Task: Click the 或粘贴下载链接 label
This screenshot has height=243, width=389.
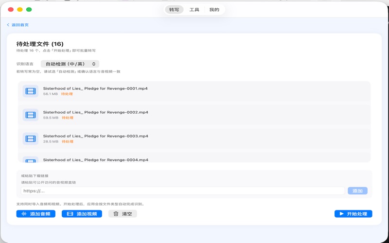Action: pyautogui.click(x=35, y=176)
